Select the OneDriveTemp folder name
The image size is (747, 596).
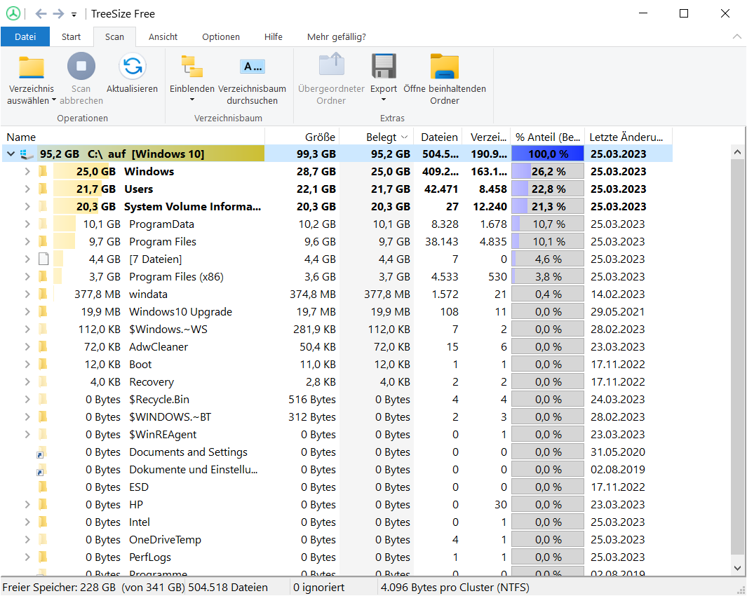(x=165, y=540)
